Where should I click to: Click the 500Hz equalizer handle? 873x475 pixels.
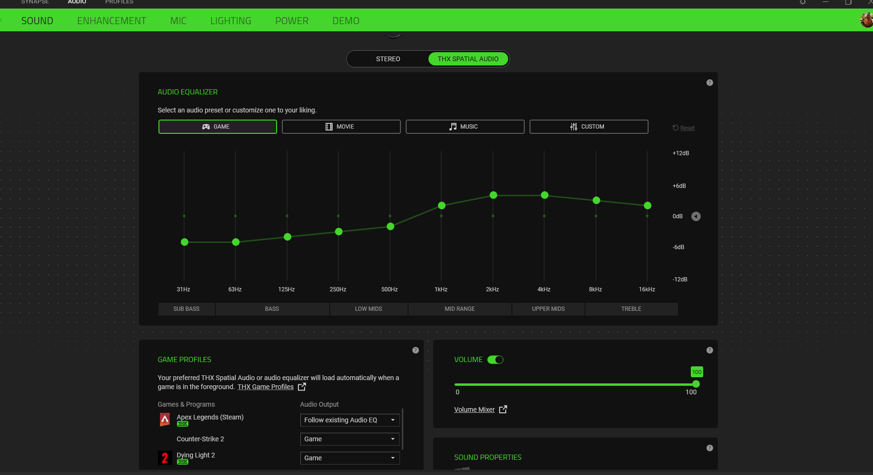[390, 226]
